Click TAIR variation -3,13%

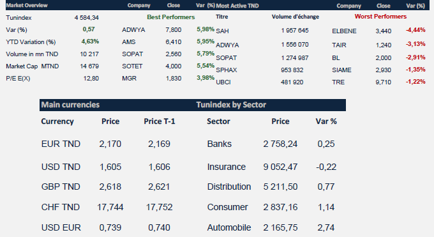tap(415, 44)
